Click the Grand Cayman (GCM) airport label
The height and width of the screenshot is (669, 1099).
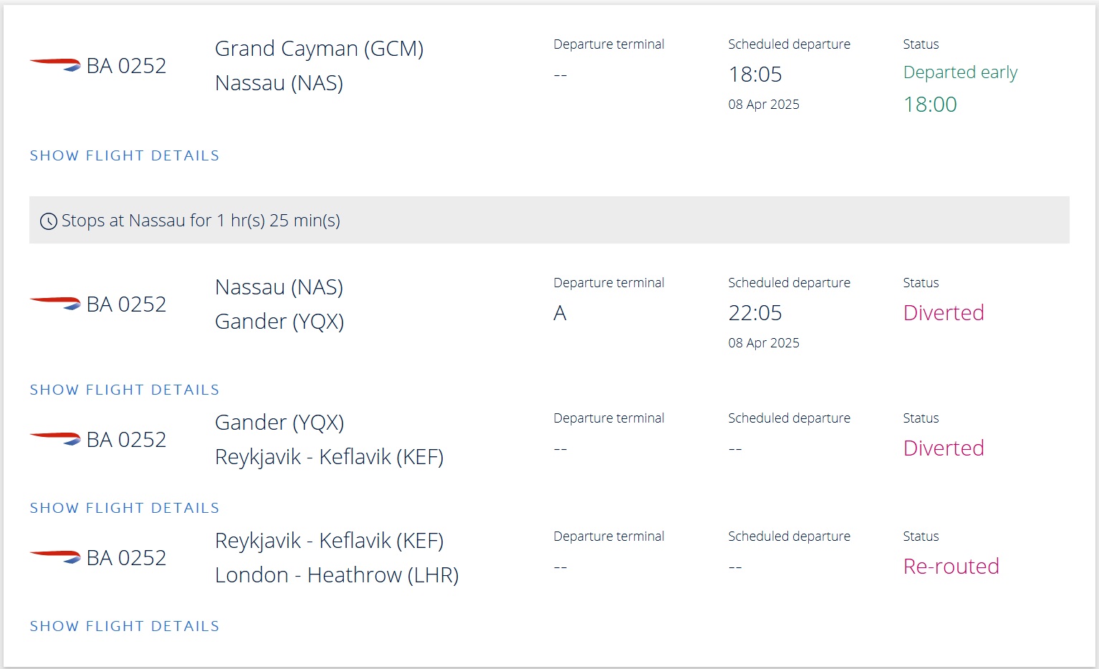pyautogui.click(x=319, y=48)
